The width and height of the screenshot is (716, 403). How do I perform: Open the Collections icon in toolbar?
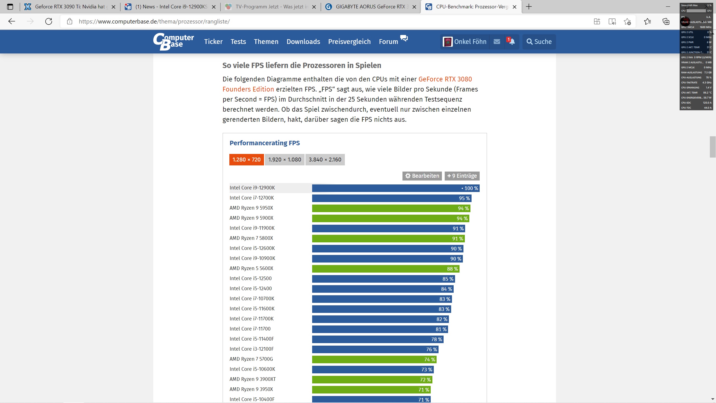coord(666,22)
